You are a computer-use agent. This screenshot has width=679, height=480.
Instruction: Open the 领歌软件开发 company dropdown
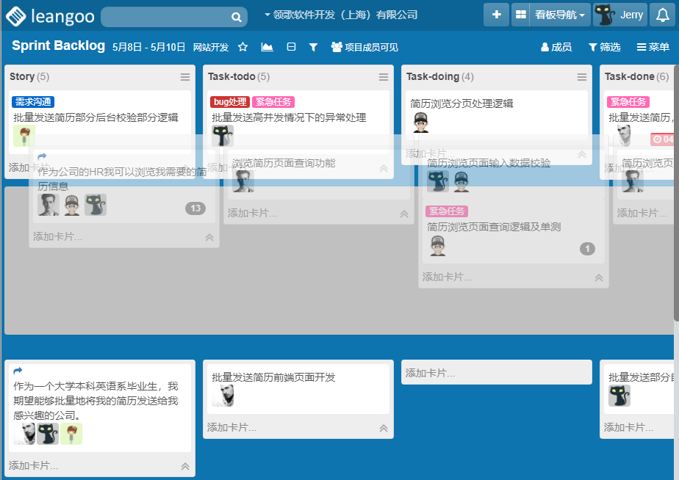point(340,15)
